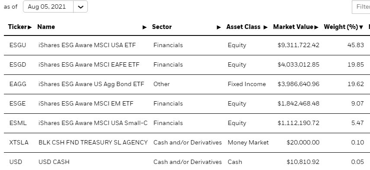
Task: Open the as-of date dropdown arrow
Action: 80,6
